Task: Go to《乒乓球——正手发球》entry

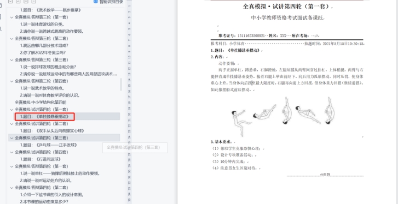Action: click(49, 145)
